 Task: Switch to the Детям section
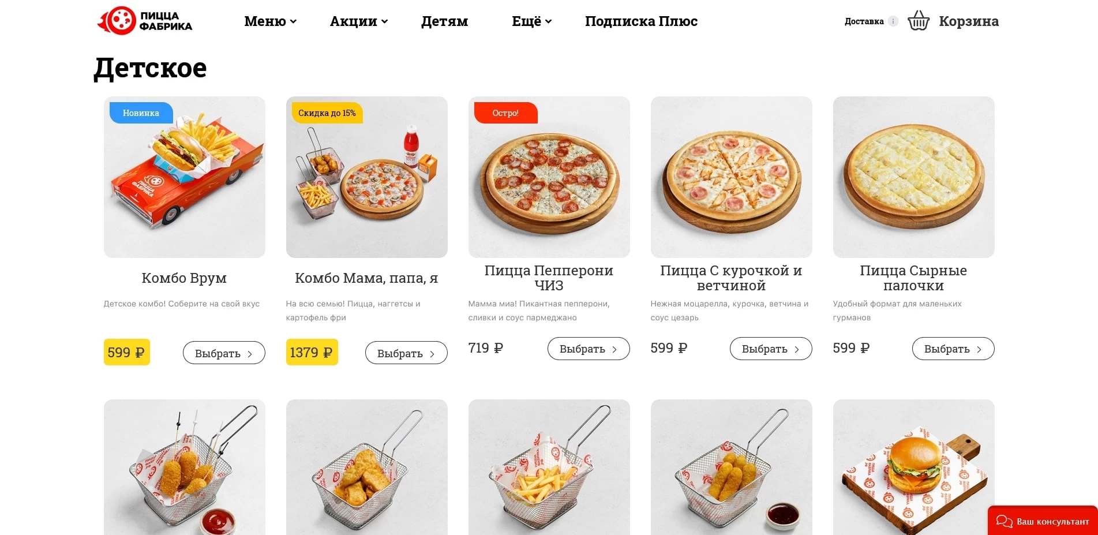pos(444,21)
